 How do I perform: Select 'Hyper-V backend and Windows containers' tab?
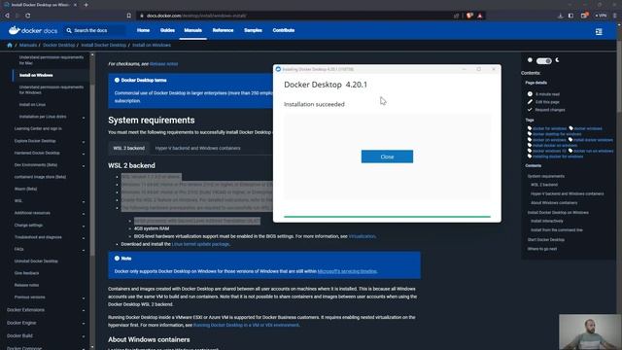tap(197, 148)
